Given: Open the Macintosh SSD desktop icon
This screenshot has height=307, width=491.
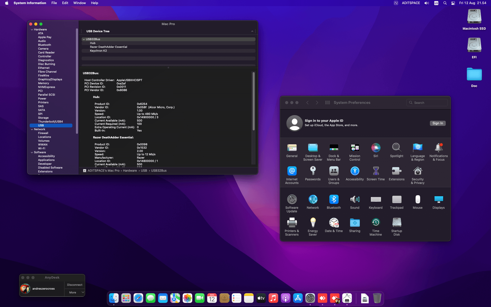Looking at the screenshot, I should pyautogui.click(x=474, y=16).
